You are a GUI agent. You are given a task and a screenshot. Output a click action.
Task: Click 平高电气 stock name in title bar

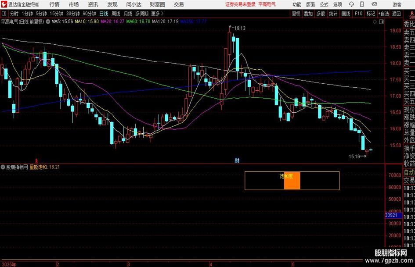pos(267,4)
